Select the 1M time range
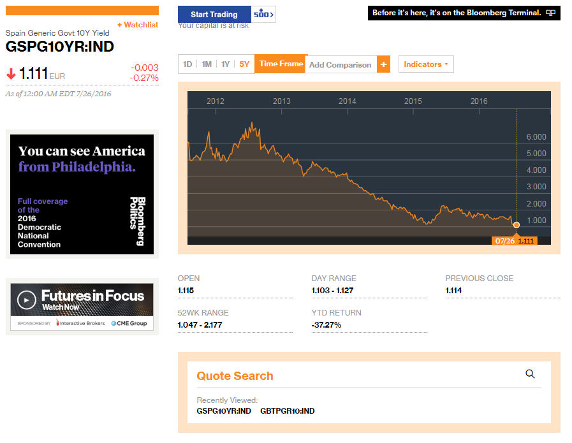 pos(207,64)
